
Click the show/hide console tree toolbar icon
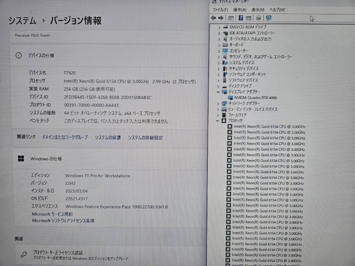point(231,18)
